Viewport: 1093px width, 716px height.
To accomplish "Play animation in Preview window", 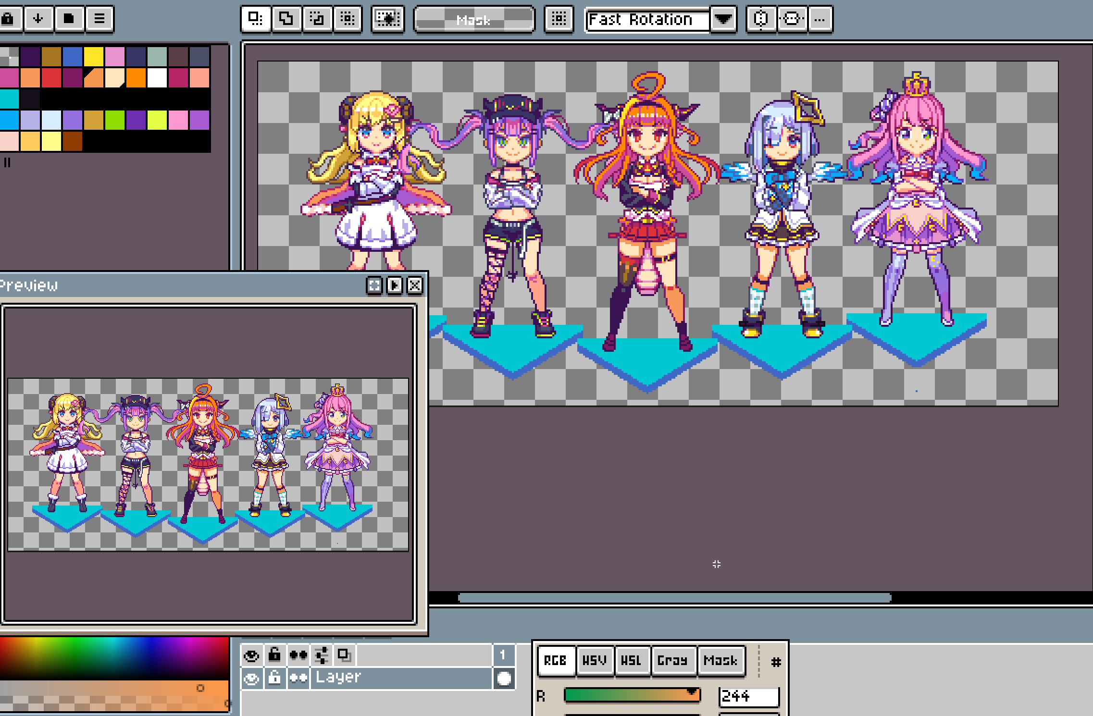I will coord(394,285).
